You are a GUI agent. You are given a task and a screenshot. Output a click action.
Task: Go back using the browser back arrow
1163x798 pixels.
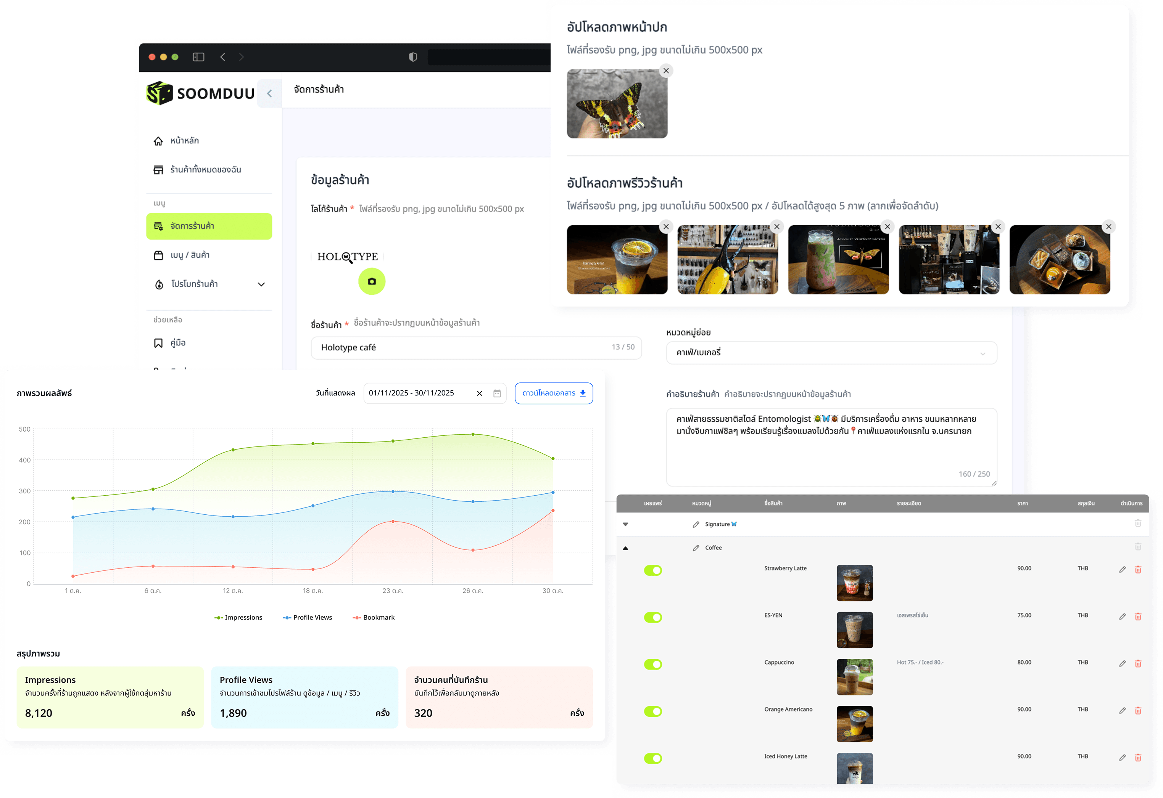click(223, 57)
